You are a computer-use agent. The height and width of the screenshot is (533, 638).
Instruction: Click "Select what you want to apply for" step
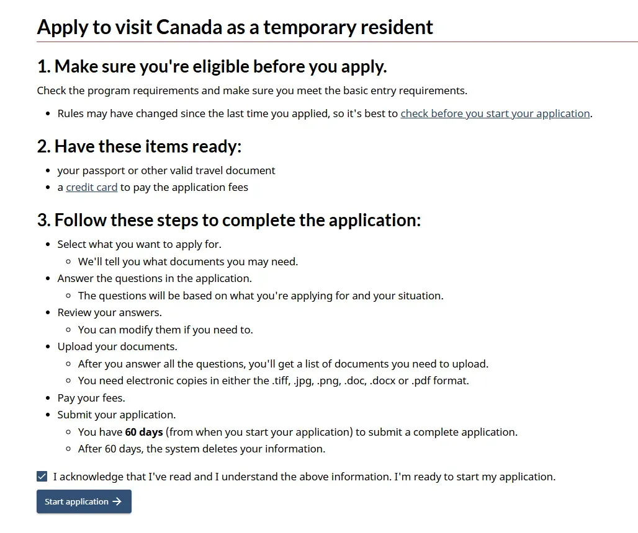click(x=139, y=244)
